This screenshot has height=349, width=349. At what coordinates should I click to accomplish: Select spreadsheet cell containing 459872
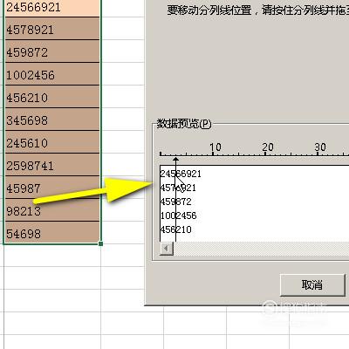[x=52, y=51]
